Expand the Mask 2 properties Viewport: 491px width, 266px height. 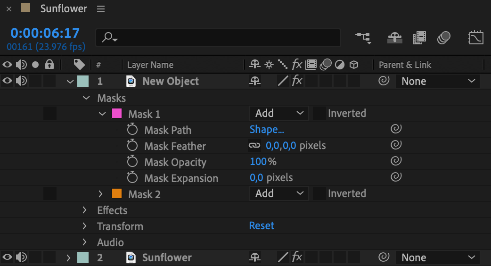pos(100,194)
